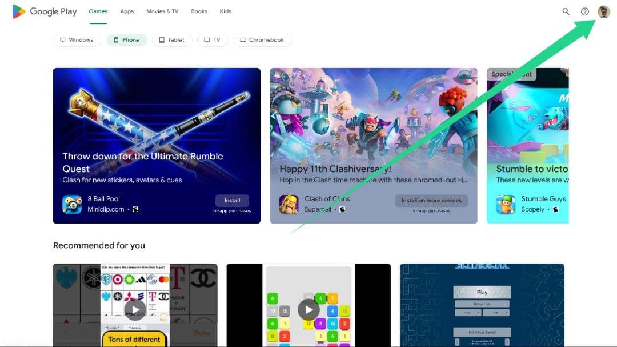Open the Stumble Guys app icon
This screenshot has width=617, height=347.
click(506, 204)
